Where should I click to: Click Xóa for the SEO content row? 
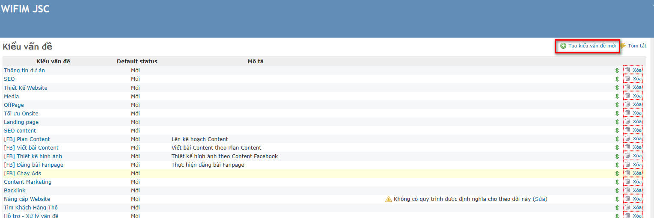click(637, 130)
